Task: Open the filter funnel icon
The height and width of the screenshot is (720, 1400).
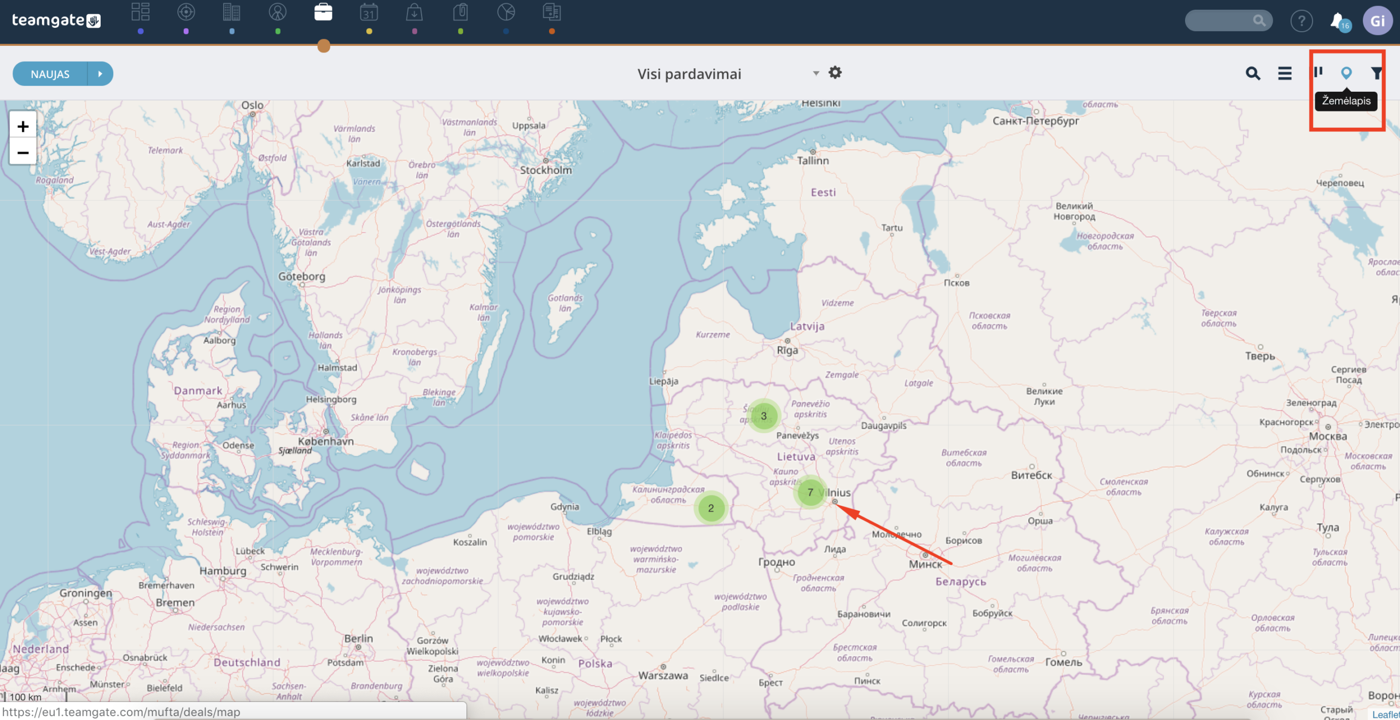Action: tap(1376, 73)
